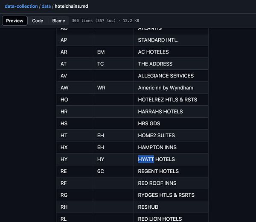Click the HAMPTON INNS cell
The height and width of the screenshot is (222, 256).
tap(171, 147)
